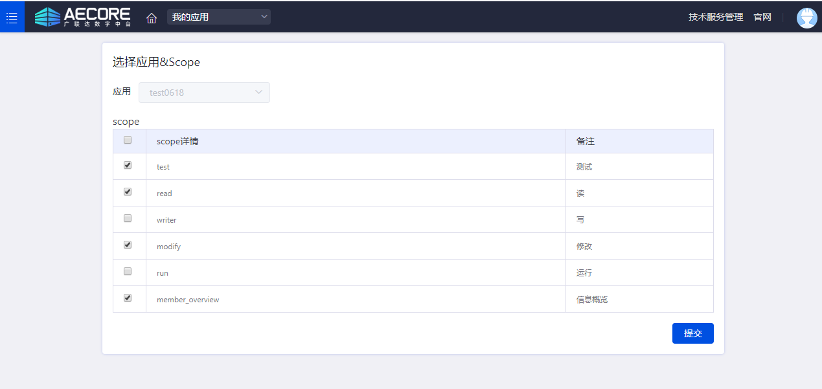Image resolution: width=822 pixels, height=389 pixels.
Task: Open 技术服务管理 menu
Action: click(x=716, y=17)
